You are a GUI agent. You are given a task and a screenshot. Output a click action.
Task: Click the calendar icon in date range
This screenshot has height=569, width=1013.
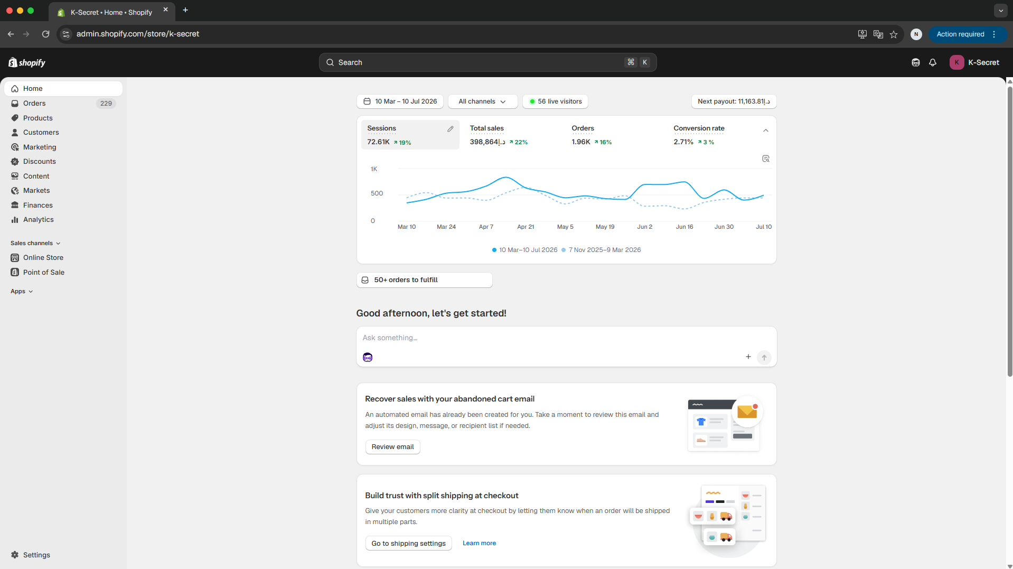[x=367, y=101]
